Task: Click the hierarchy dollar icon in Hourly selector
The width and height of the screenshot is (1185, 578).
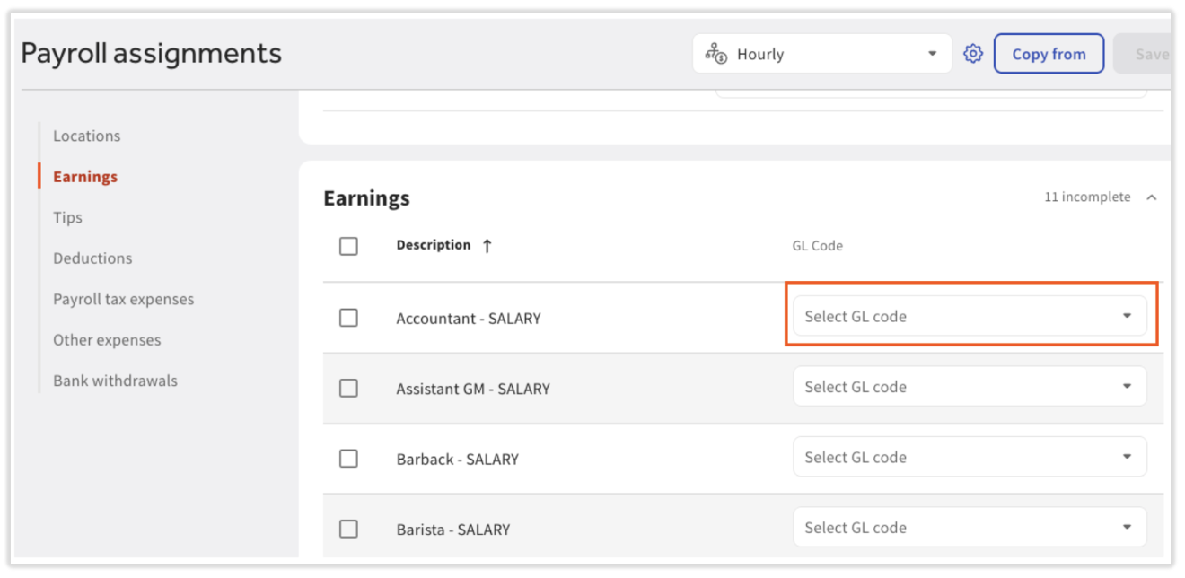Action: (715, 54)
